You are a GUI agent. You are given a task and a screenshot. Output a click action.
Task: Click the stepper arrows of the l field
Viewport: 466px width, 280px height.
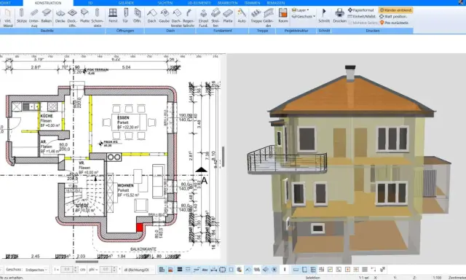(76, 270)
